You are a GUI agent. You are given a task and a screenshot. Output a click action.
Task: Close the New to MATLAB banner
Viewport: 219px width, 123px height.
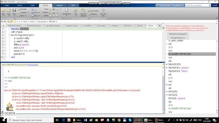163,65
